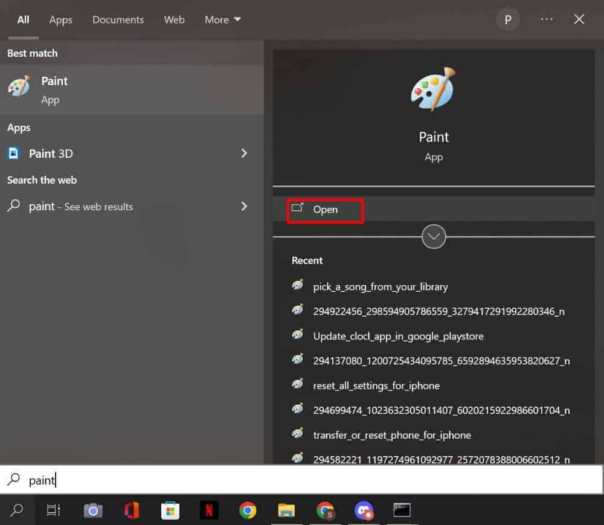Open Discord from the taskbar
The image size is (604, 525).
pyautogui.click(x=364, y=511)
